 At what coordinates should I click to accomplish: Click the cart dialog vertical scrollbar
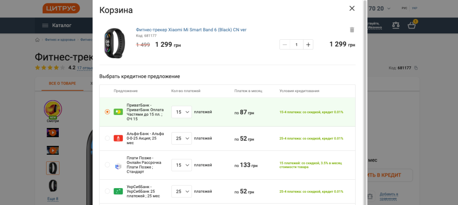(x=365, y=102)
